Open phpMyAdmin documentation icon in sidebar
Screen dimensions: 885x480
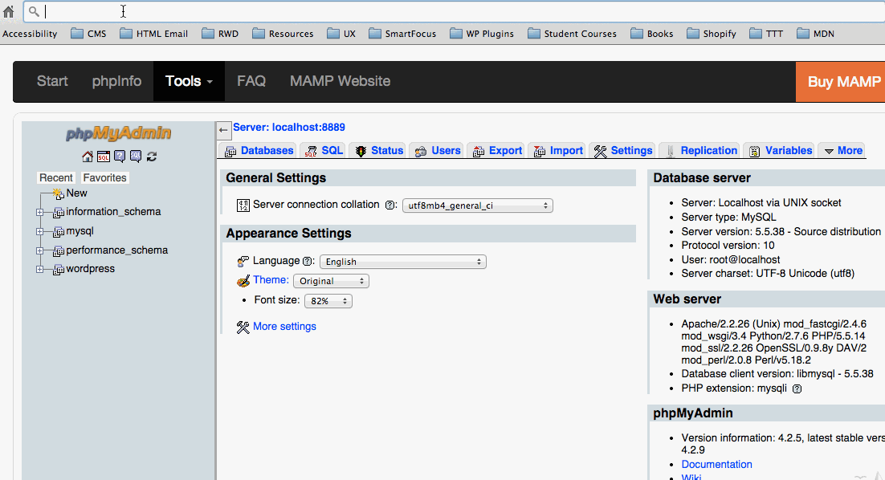coord(120,157)
